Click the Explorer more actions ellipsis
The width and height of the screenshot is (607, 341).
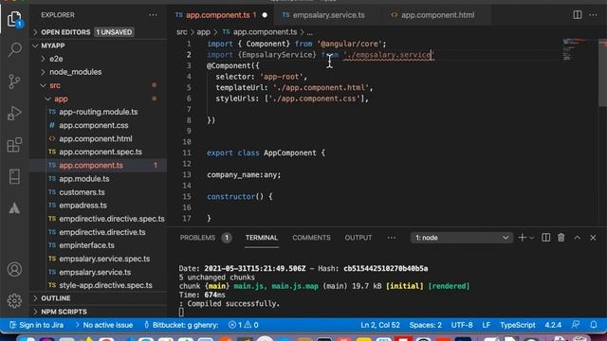pyautogui.click(x=153, y=15)
